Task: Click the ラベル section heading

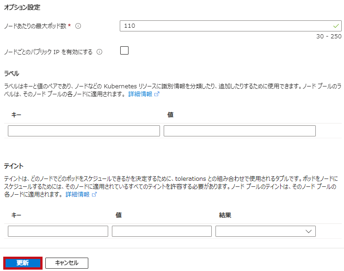Action: click(12, 74)
